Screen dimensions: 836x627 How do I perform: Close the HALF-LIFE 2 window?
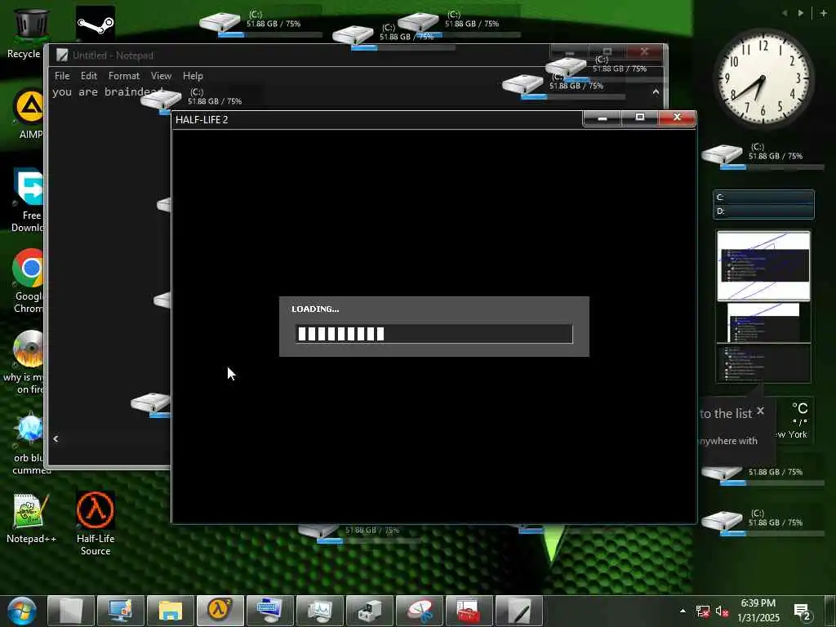(x=677, y=118)
